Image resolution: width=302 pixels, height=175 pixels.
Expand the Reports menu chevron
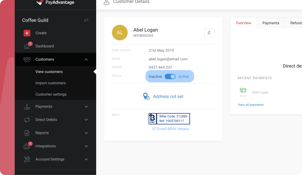[86, 133]
